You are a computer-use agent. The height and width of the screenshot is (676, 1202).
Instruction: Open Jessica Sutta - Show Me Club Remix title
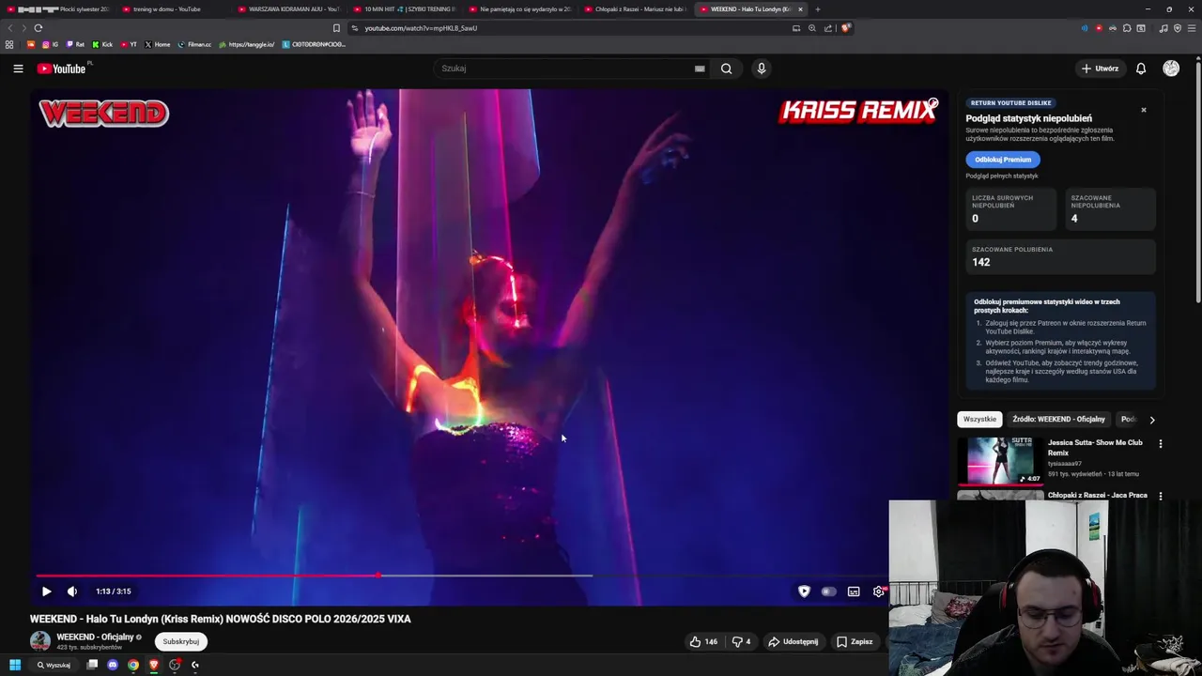[1095, 447]
